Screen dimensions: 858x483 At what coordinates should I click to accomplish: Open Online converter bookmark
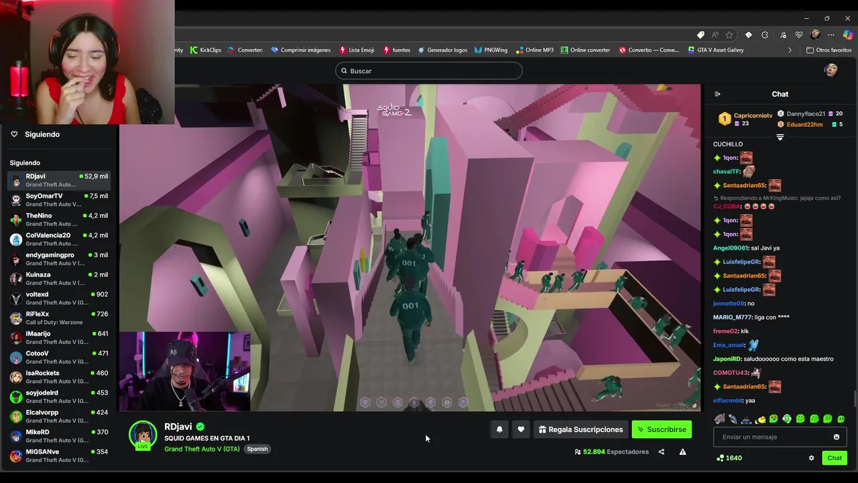[585, 50]
